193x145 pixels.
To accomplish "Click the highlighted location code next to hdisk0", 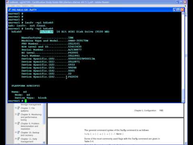I will click(47, 32).
